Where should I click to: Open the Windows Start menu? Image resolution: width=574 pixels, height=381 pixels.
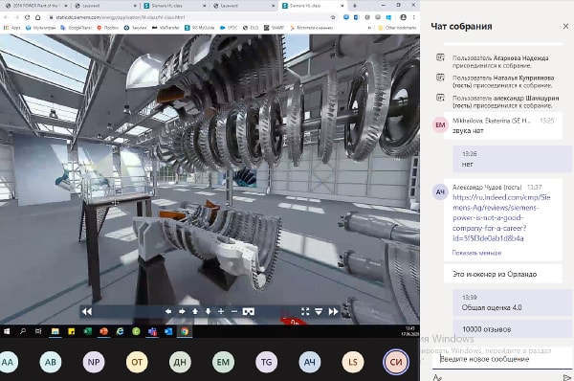coord(7,331)
